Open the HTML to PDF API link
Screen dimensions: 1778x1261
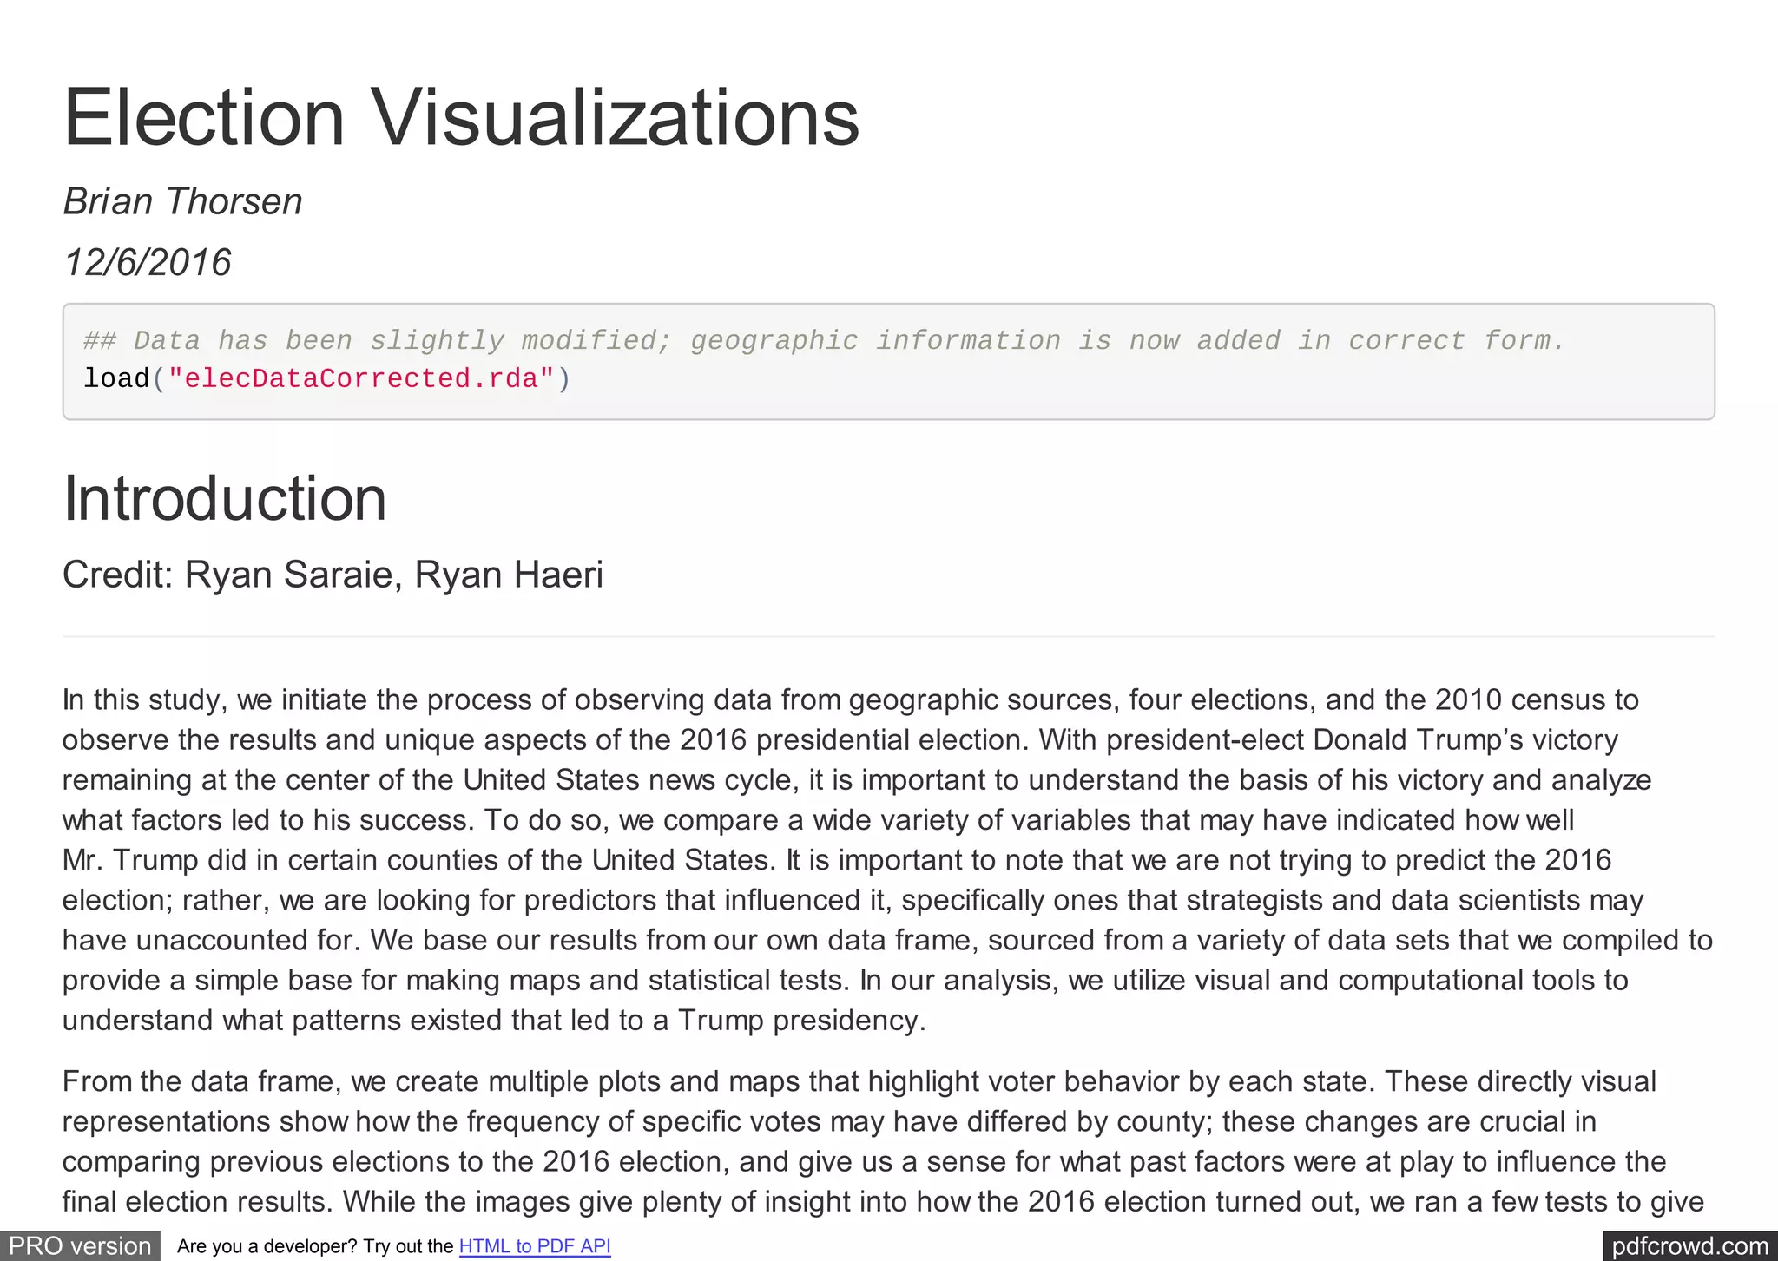click(534, 1246)
